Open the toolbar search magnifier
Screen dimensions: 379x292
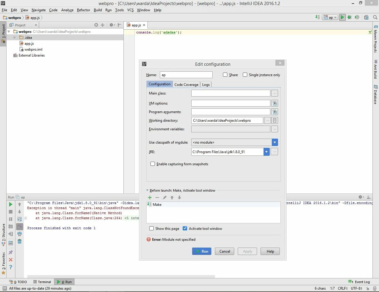pos(375,17)
